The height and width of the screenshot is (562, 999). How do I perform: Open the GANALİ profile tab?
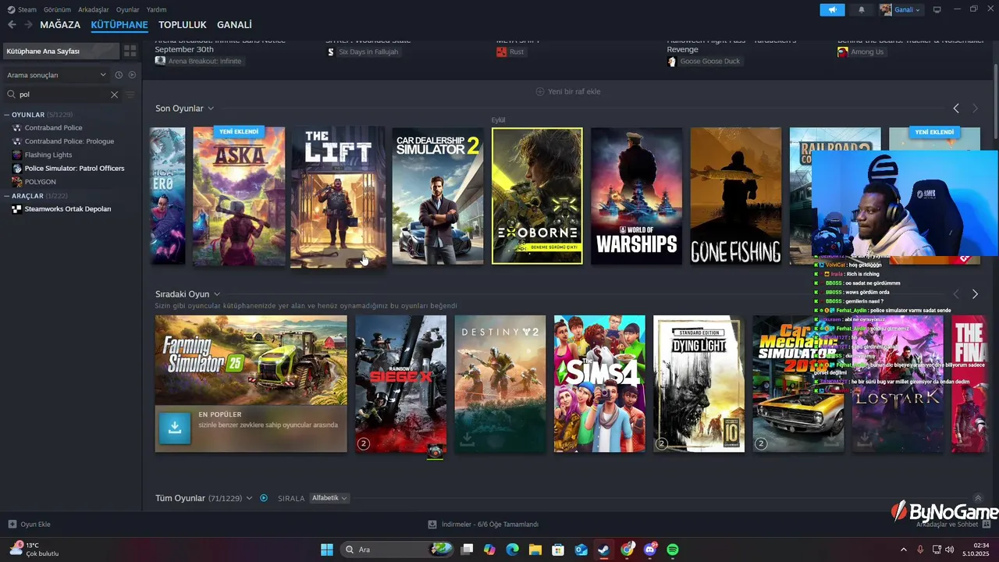(234, 25)
